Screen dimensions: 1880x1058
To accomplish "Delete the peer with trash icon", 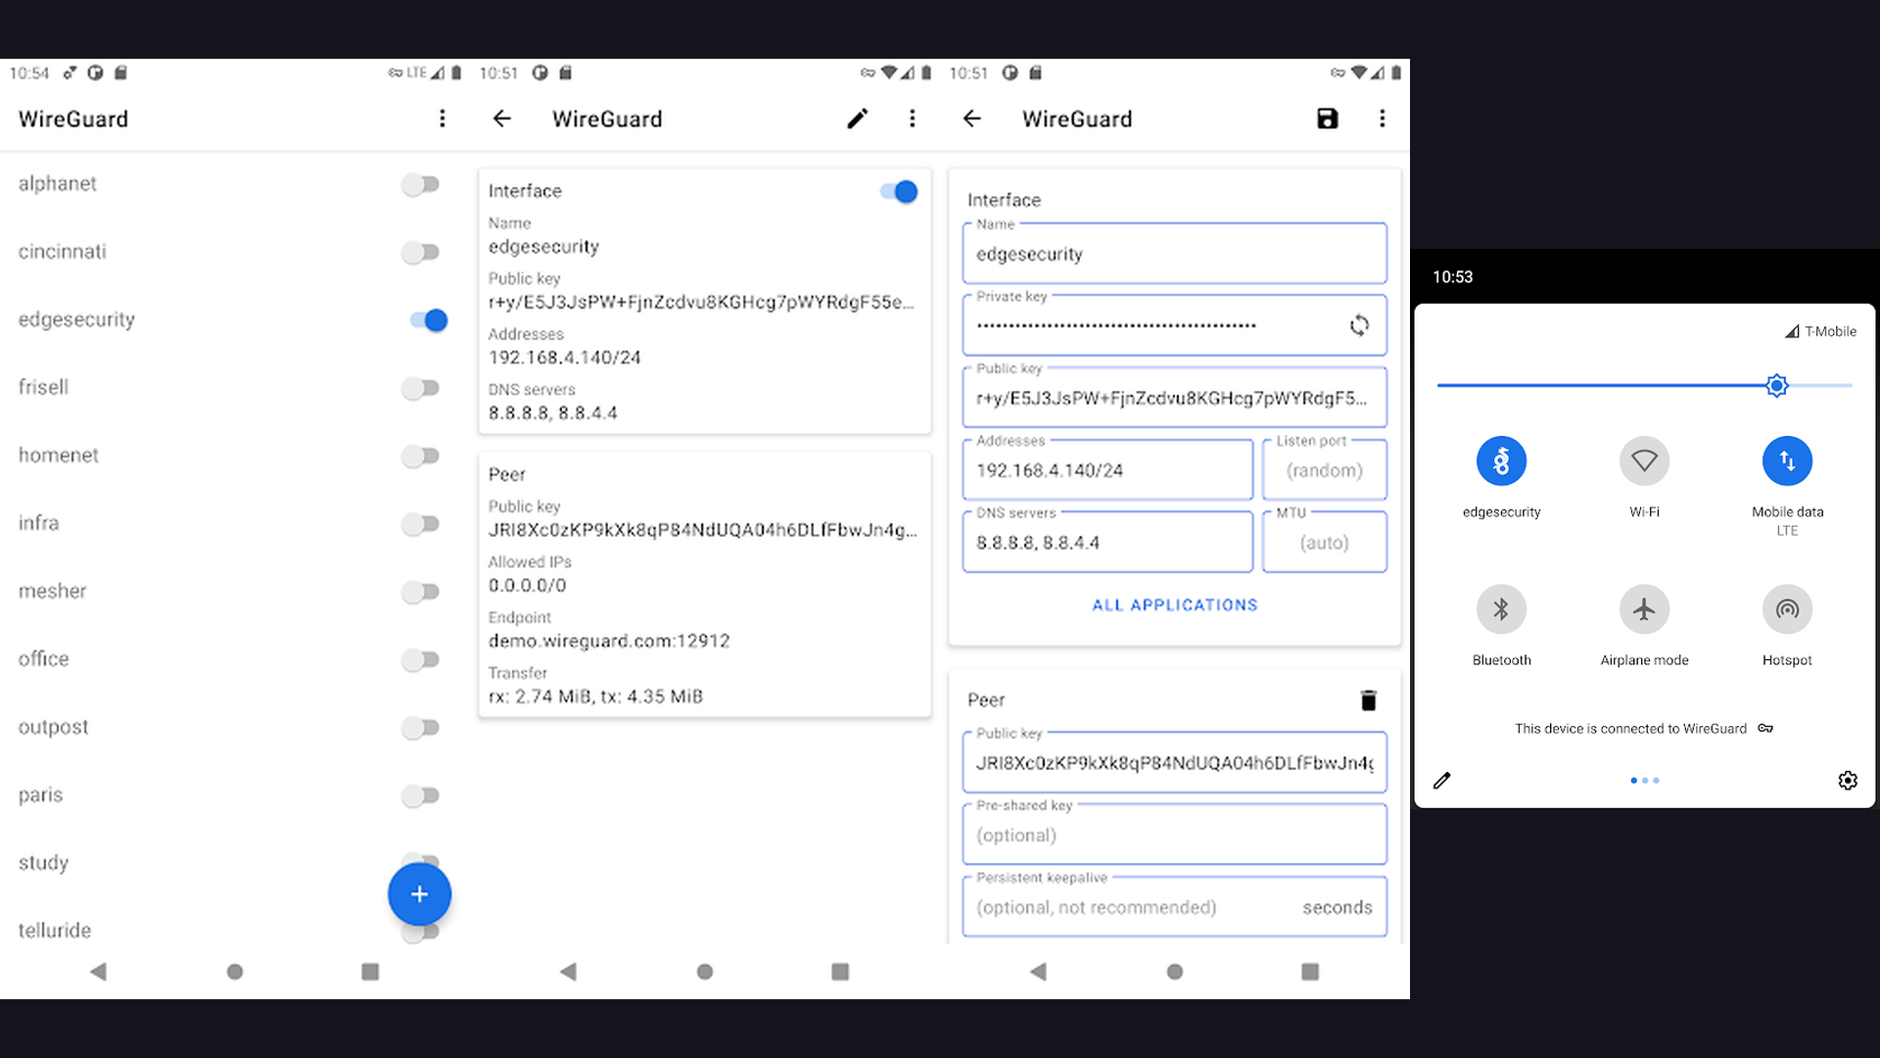I will (x=1369, y=700).
